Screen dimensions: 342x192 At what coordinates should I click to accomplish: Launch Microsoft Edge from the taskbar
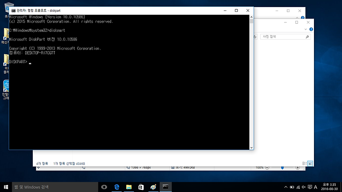pyautogui.click(x=117, y=187)
